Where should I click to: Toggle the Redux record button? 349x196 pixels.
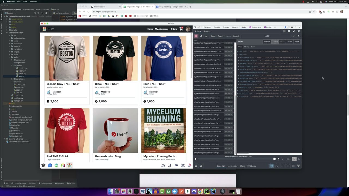pos(196,36)
